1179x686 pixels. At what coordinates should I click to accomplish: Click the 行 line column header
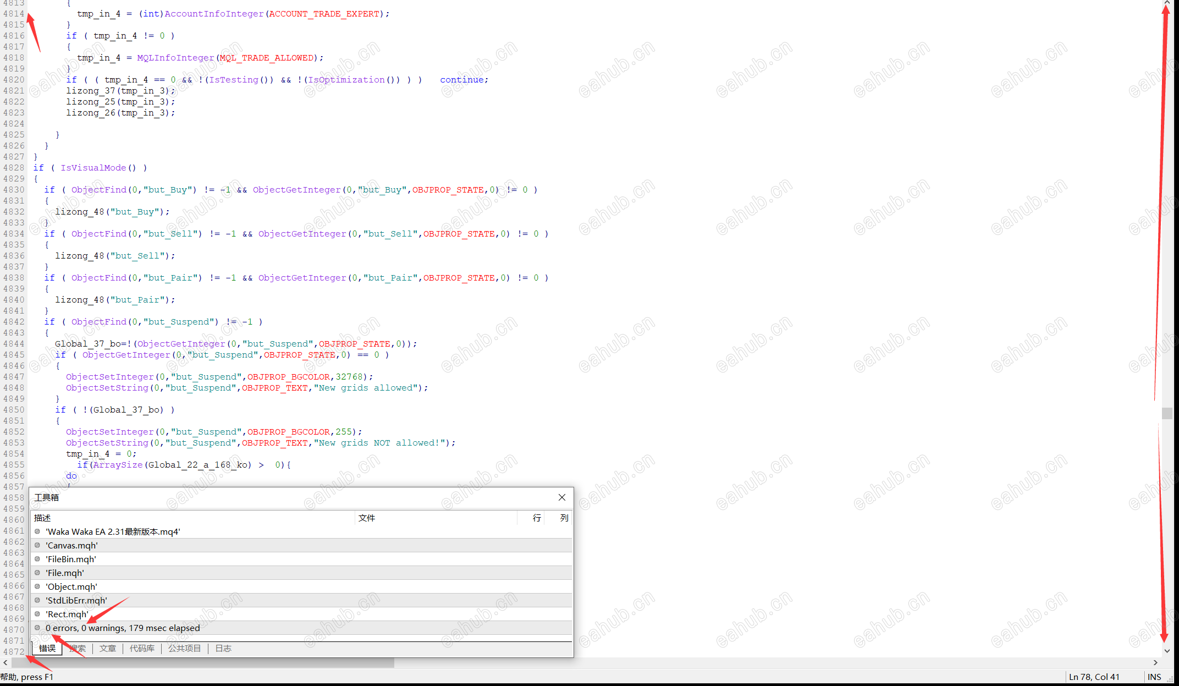point(537,518)
